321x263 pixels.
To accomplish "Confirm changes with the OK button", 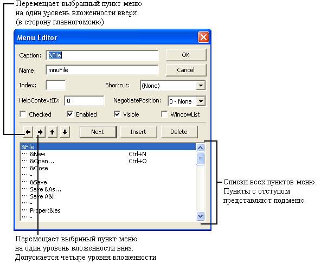I will 186,55.
